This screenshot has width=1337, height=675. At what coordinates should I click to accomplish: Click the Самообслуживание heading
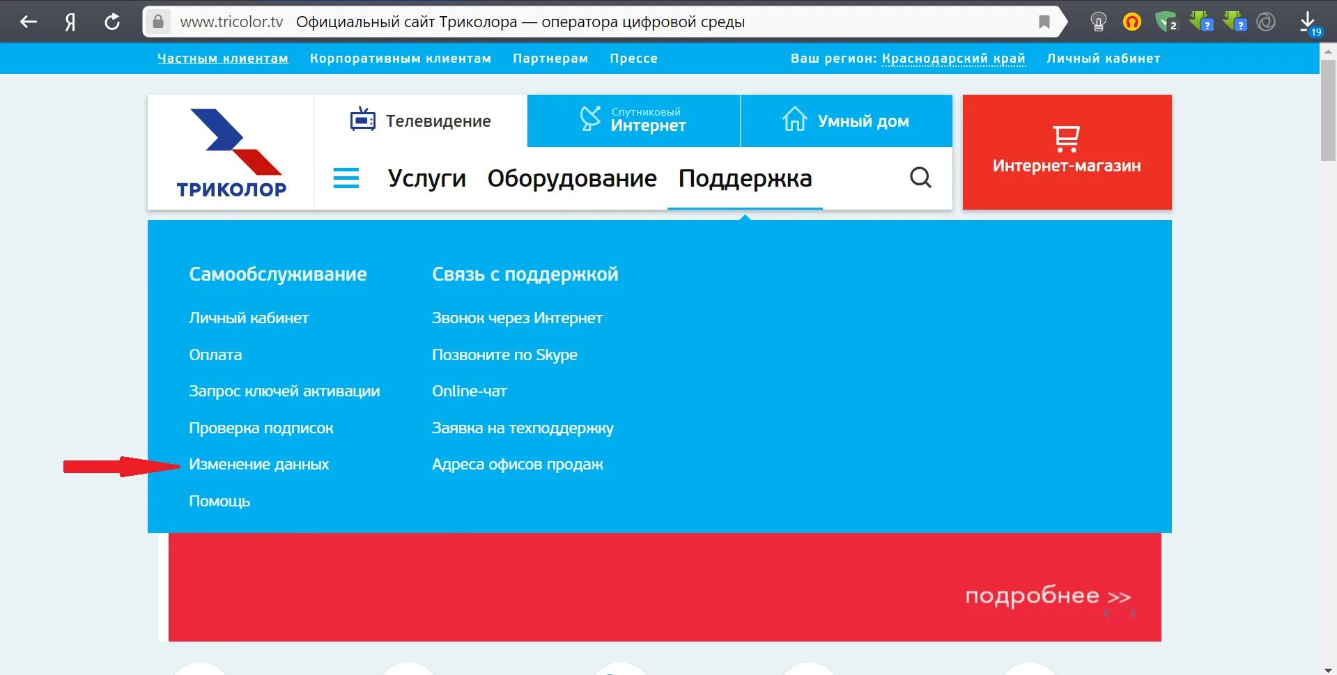(x=277, y=274)
